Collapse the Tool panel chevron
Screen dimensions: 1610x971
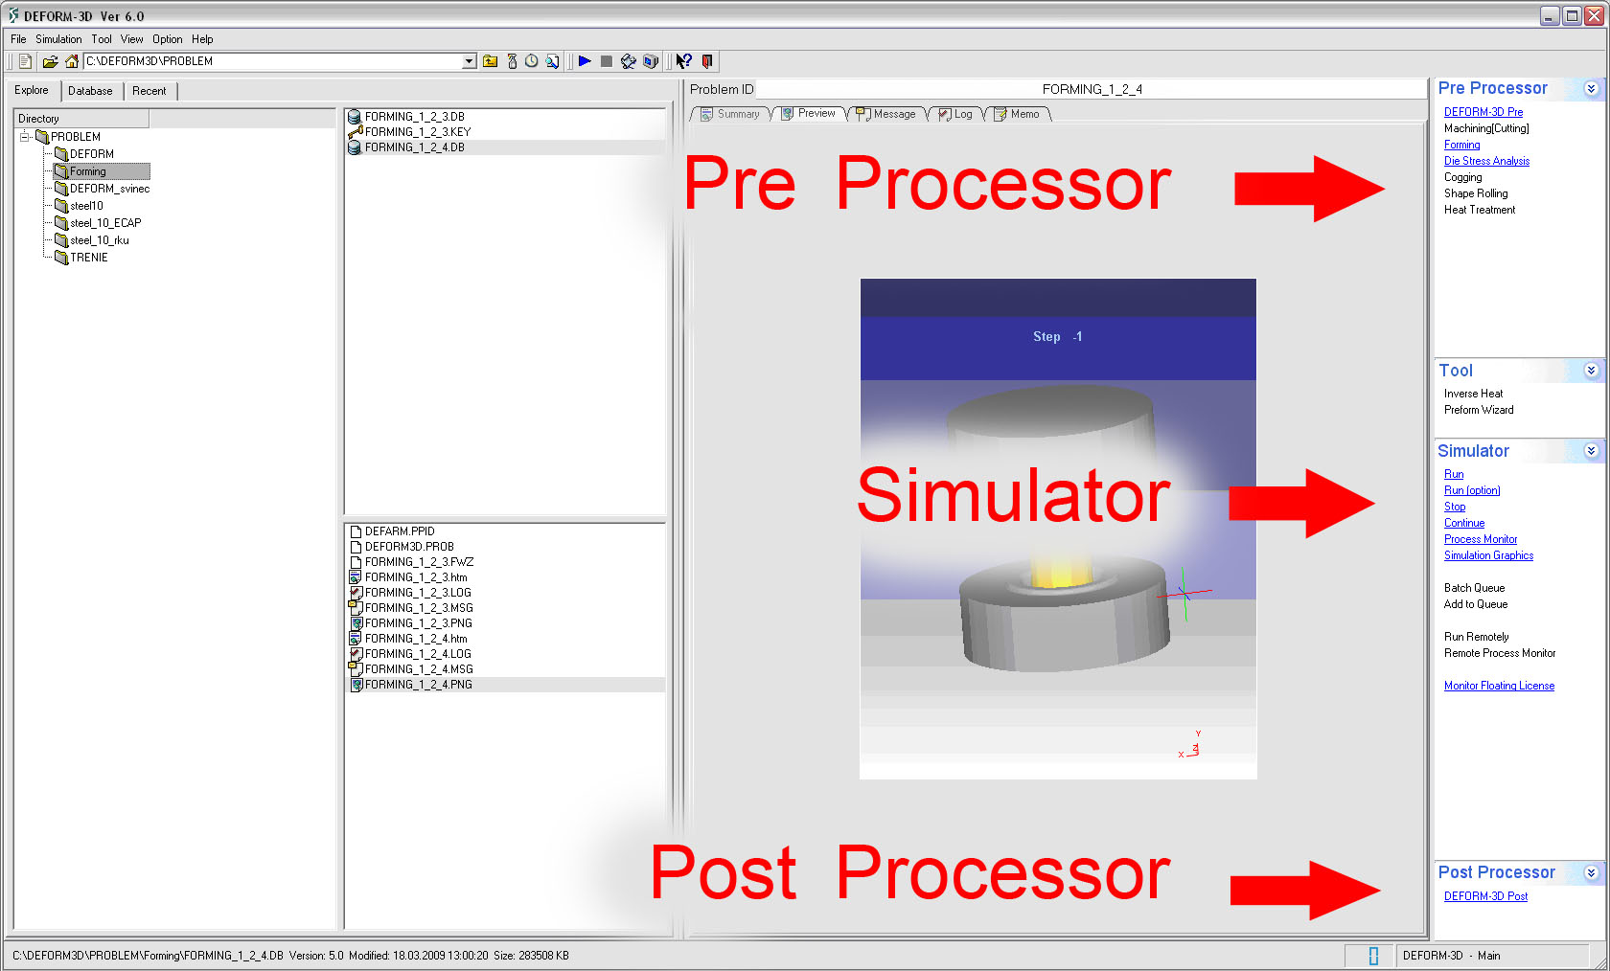(1591, 371)
